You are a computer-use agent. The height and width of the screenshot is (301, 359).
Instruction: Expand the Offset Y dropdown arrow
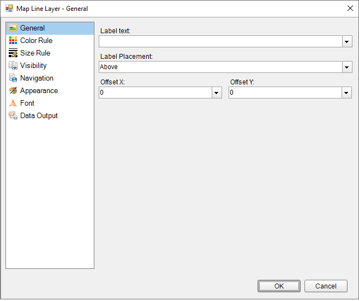(346, 93)
